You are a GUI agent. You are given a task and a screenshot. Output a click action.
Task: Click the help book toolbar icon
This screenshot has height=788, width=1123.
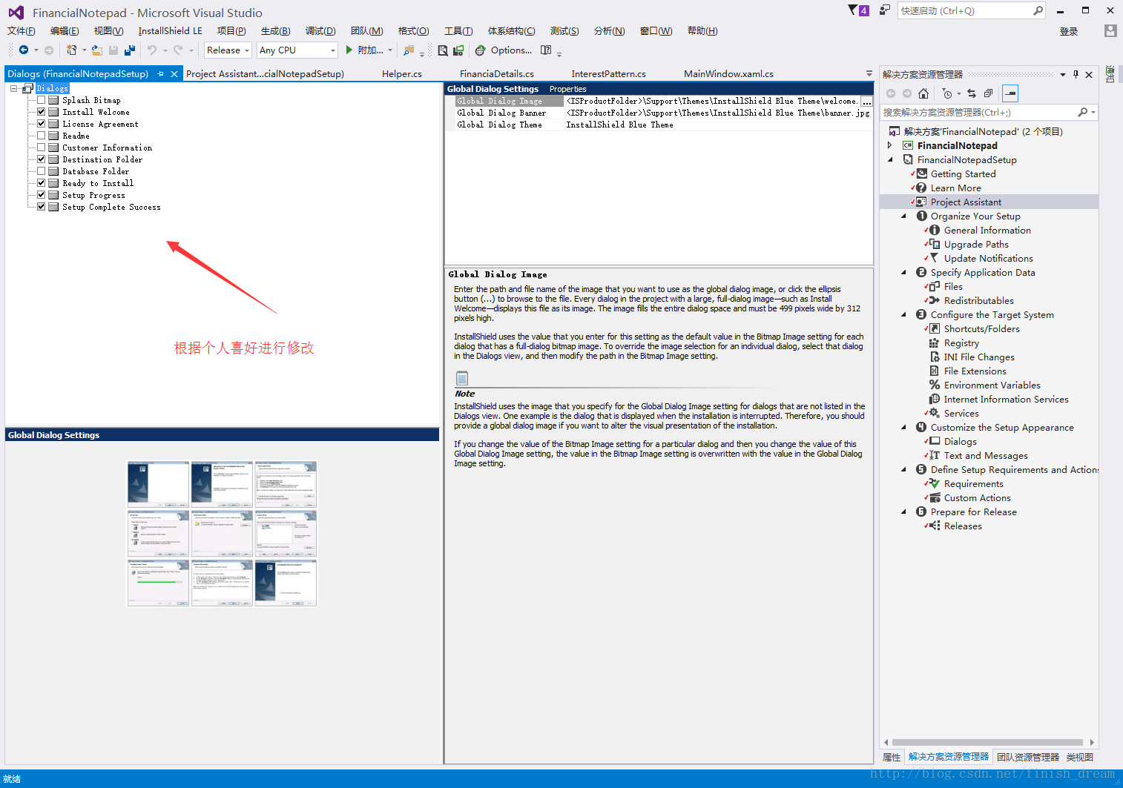tap(546, 50)
